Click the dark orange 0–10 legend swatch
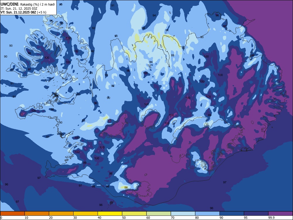293x220 pixels. (x=12, y=214)
